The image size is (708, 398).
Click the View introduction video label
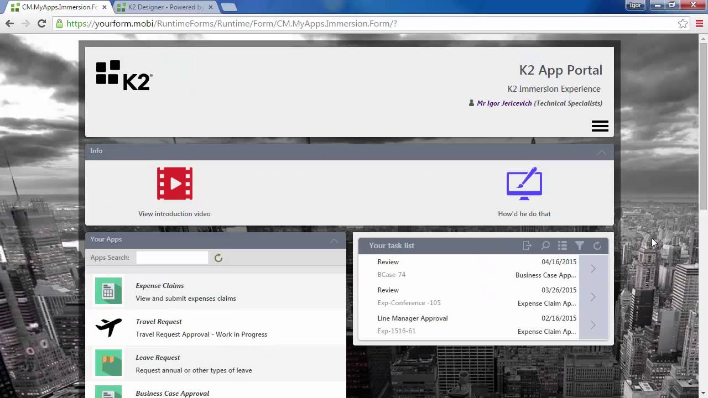click(174, 214)
